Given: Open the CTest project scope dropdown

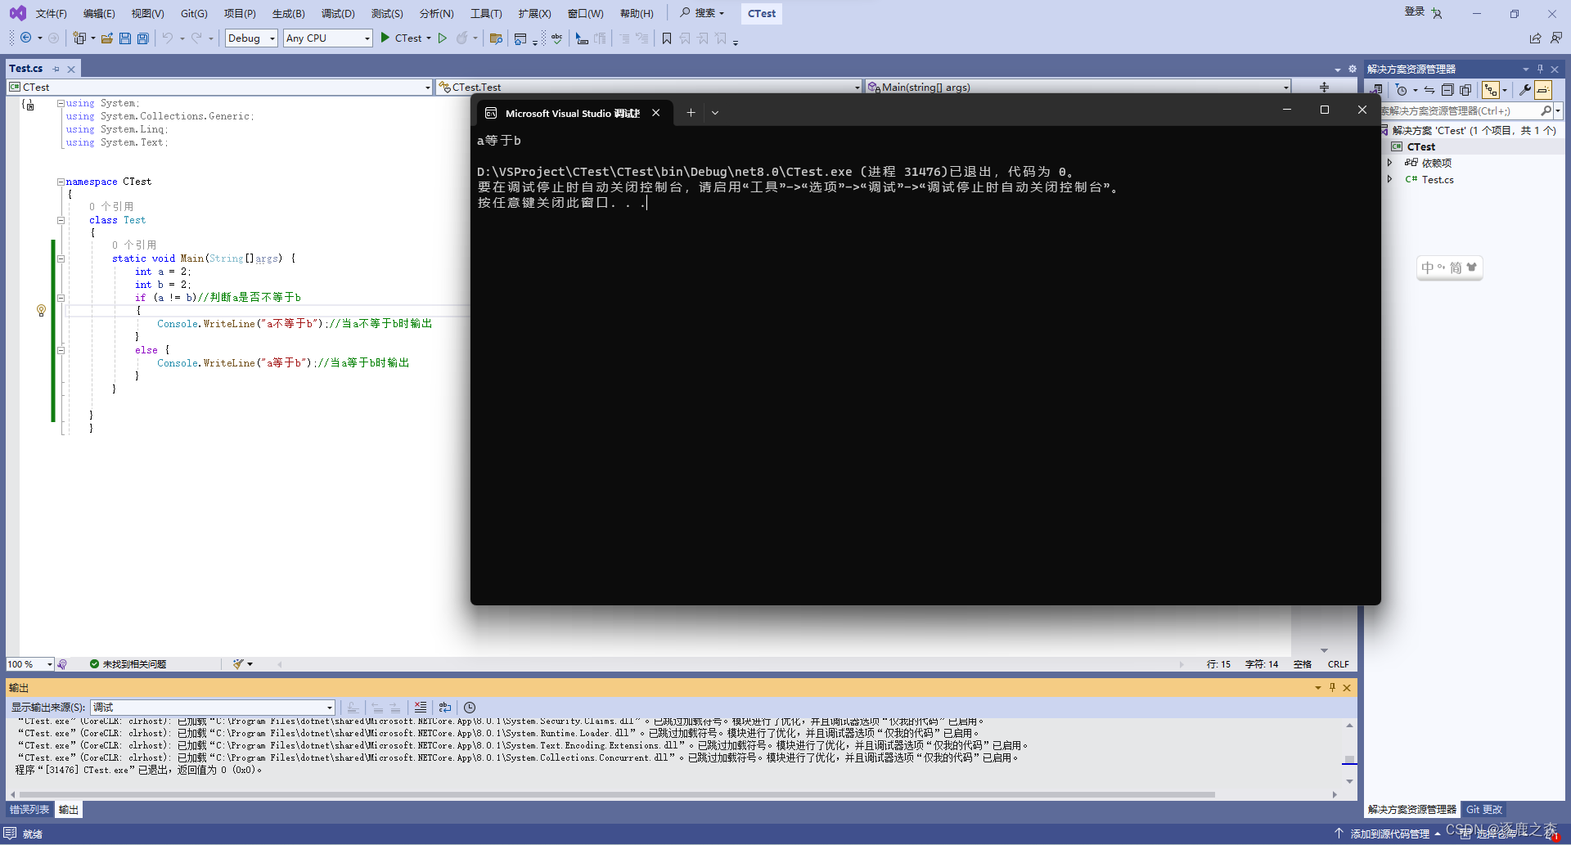Looking at the screenshot, I should 219,87.
